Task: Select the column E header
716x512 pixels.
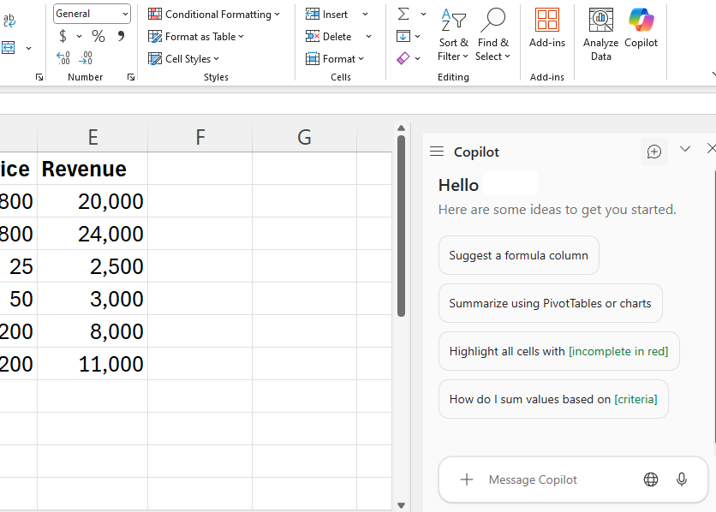Action: tap(92, 137)
